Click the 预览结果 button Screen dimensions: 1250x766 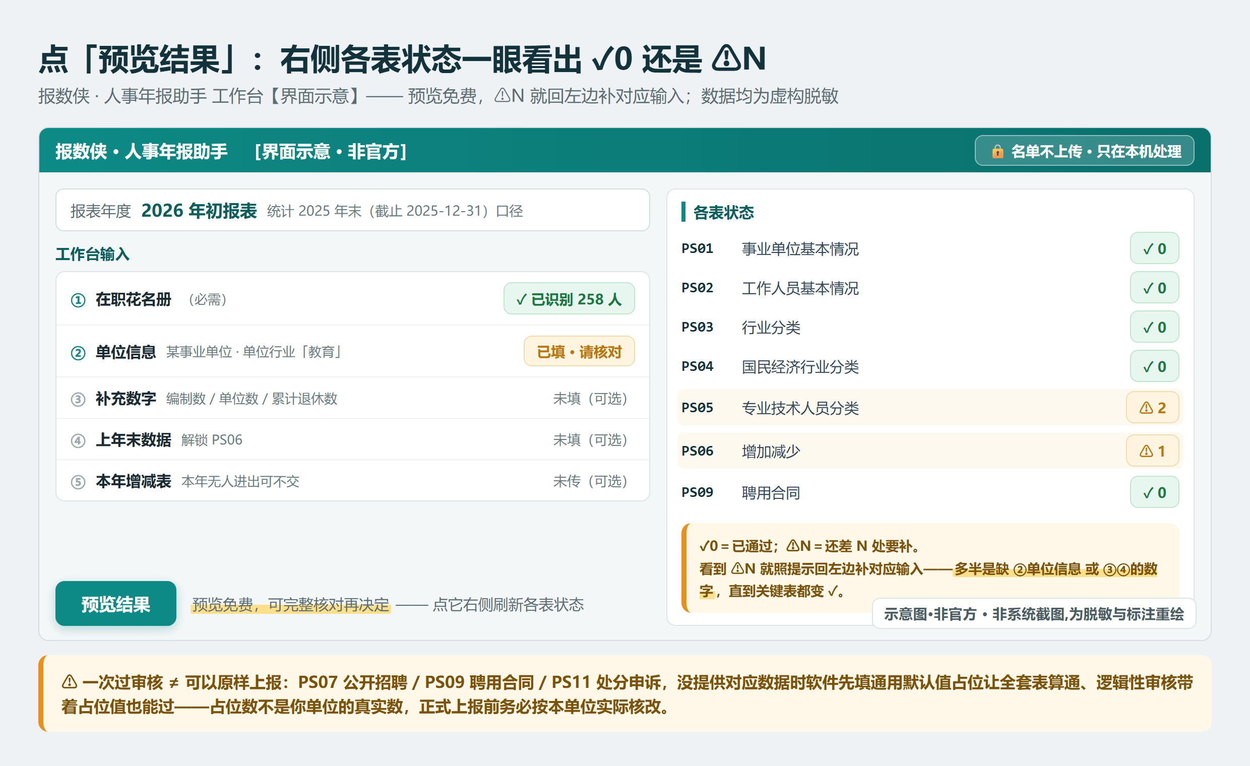point(115,604)
